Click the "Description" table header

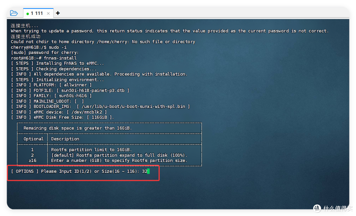[x=65, y=139]
